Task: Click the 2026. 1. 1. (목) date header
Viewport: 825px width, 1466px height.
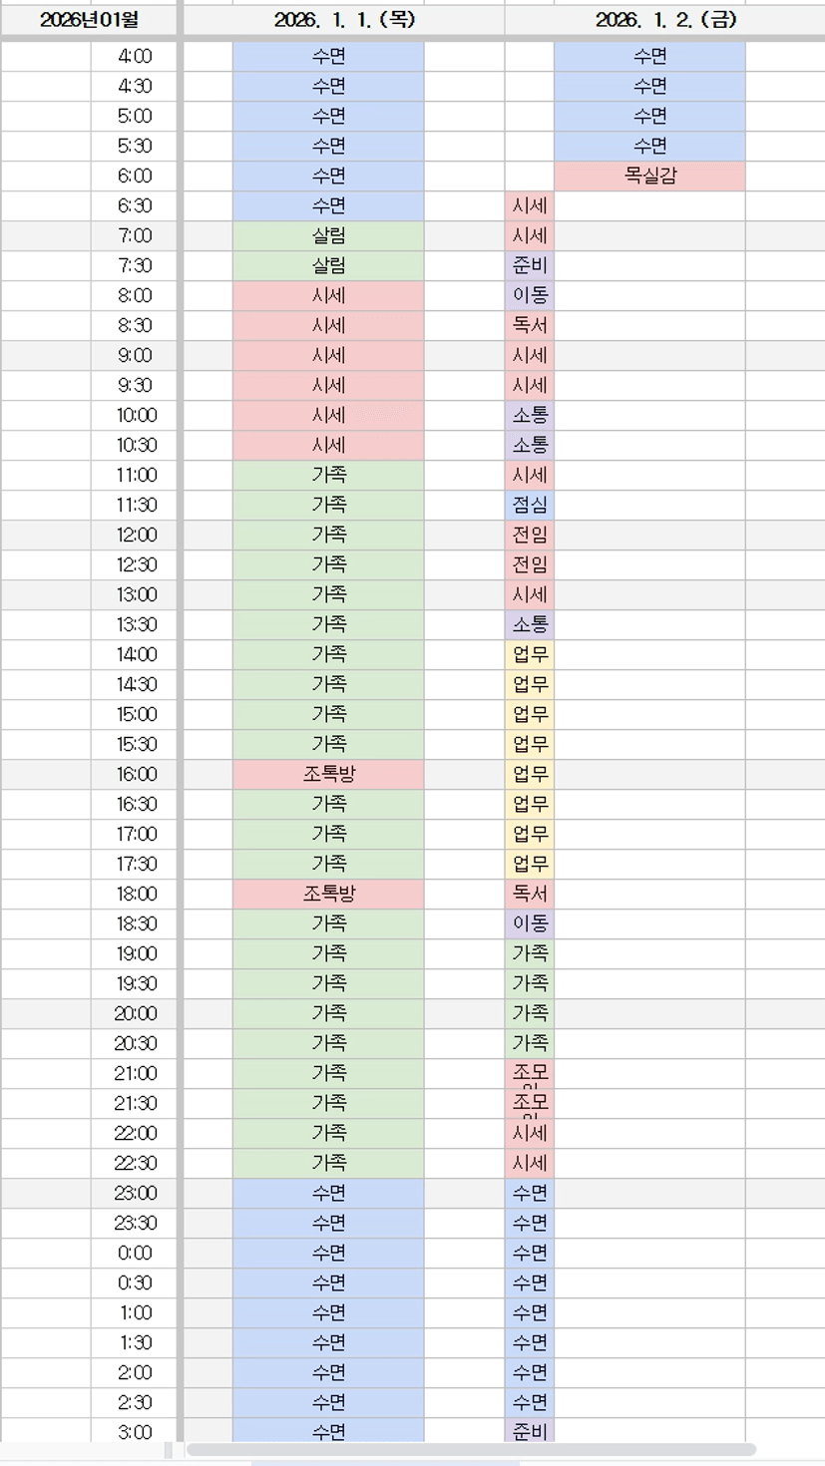Action: tap(344, 20)
